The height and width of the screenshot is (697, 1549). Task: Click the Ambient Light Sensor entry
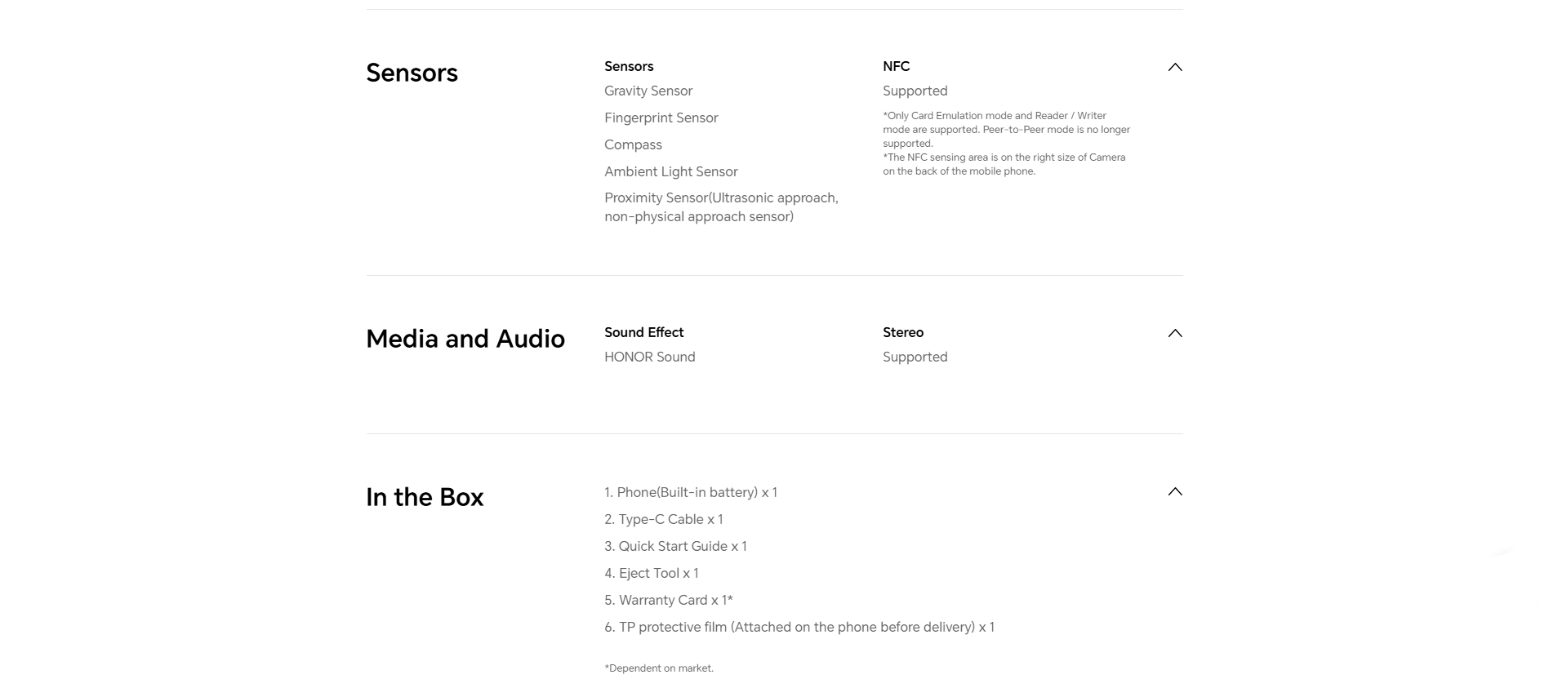click(x=670, y=171)
